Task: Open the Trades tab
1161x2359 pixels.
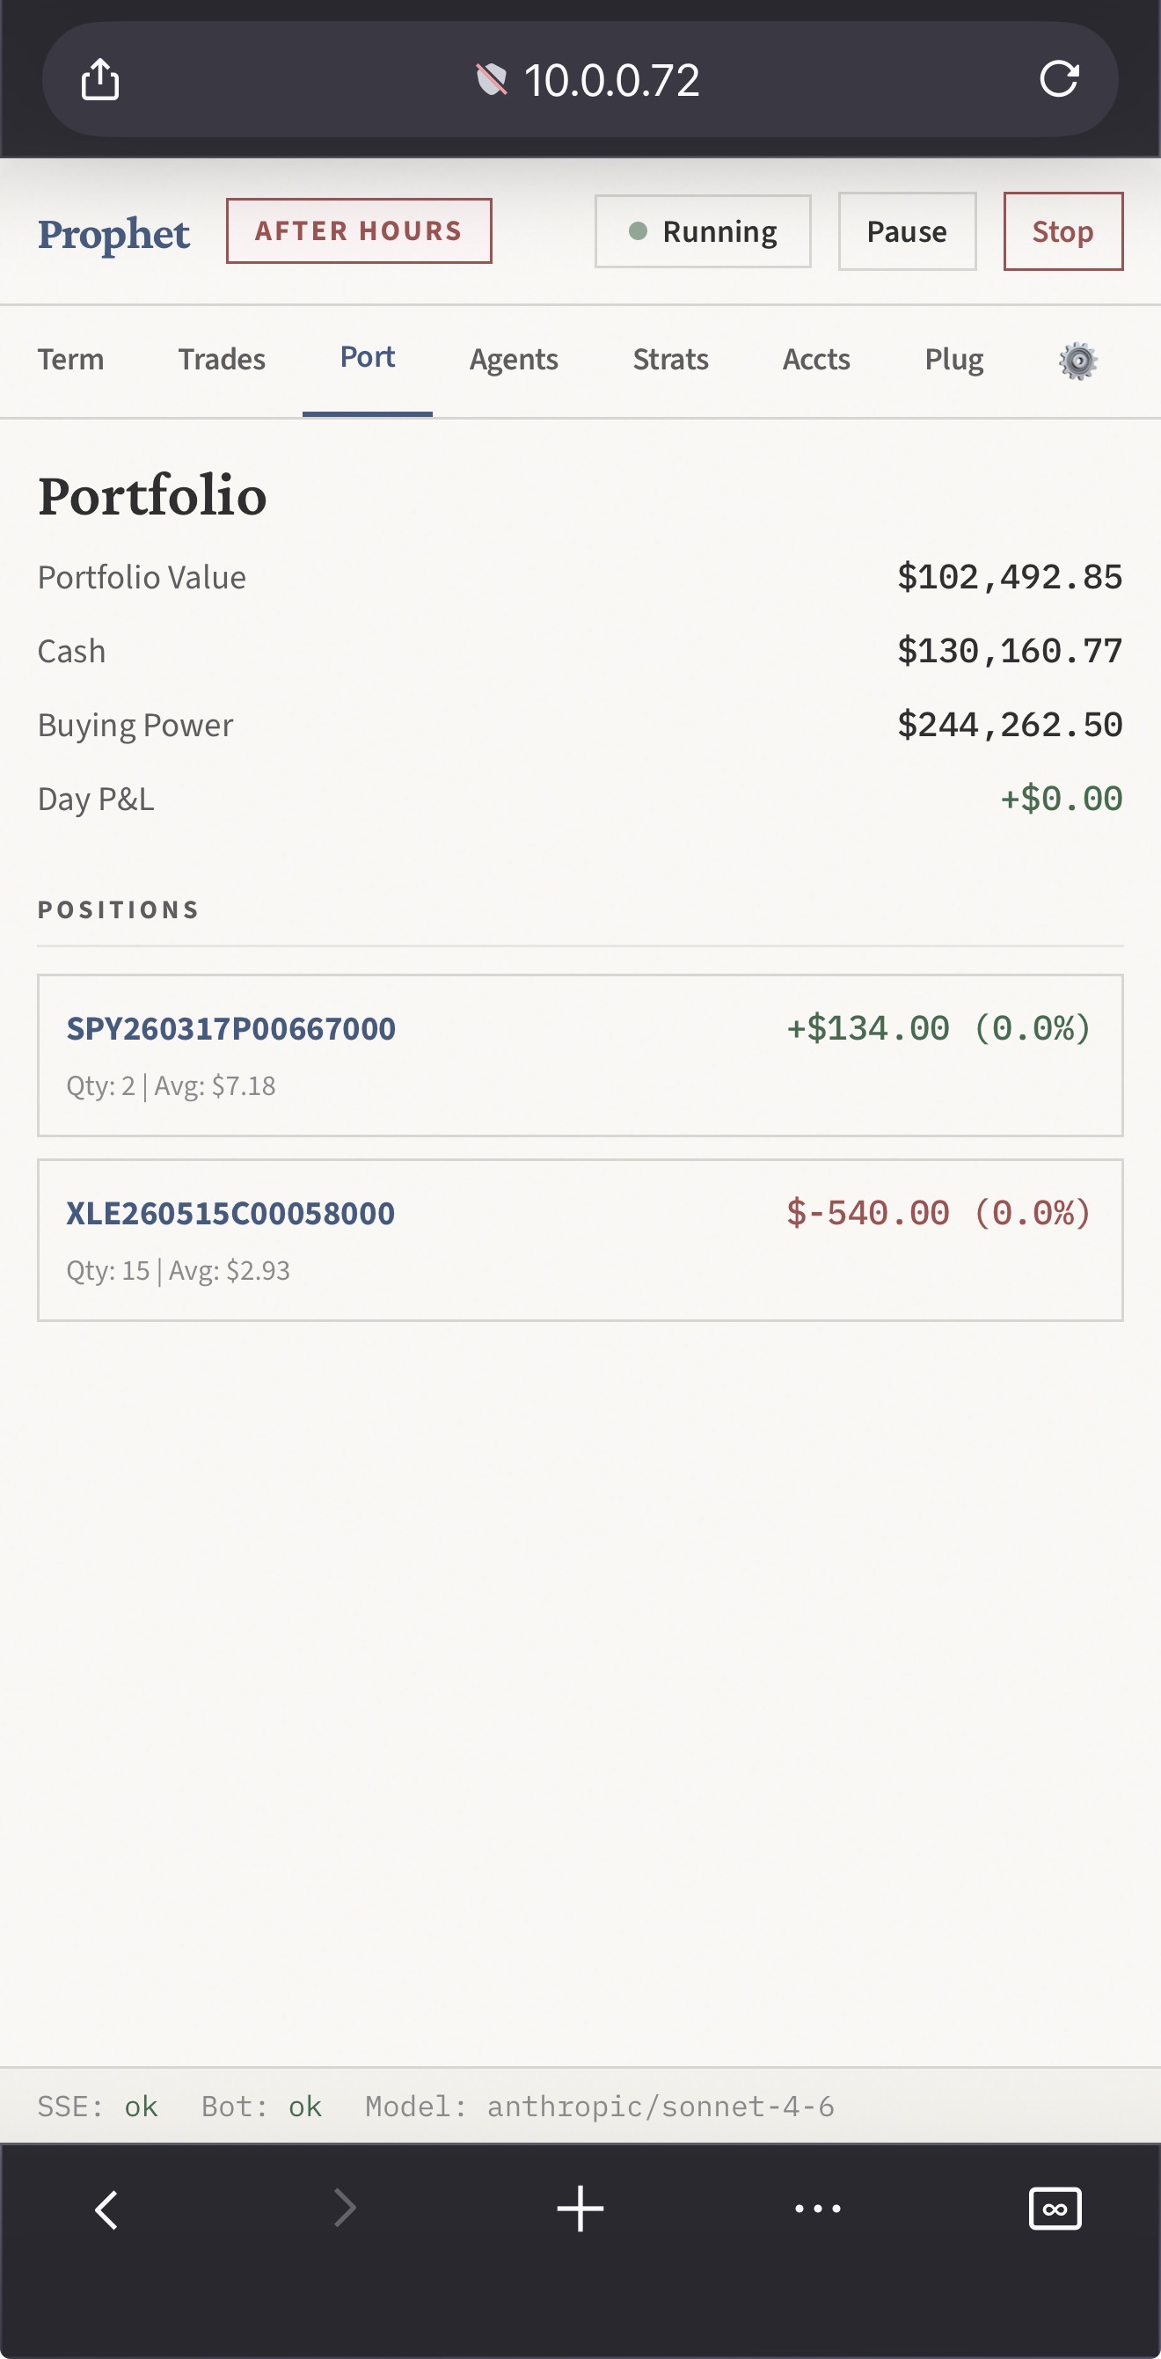Action: [222, 359]
